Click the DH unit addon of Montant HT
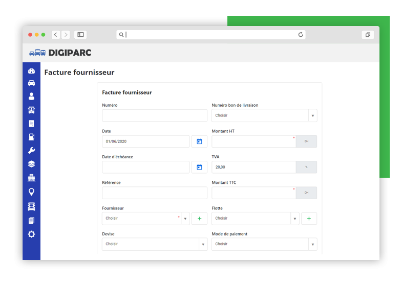The height and width of the screenshot is (286, 402). (306, 141)
